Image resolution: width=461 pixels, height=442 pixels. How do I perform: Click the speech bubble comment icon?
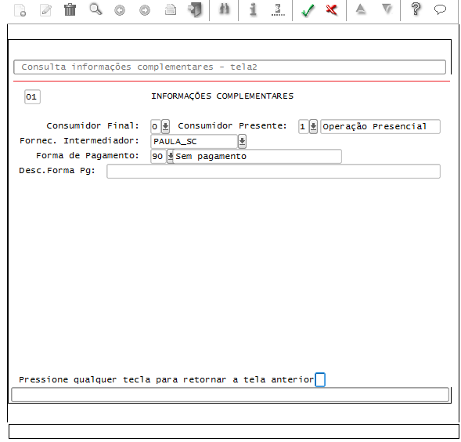[x=440, y=9]
